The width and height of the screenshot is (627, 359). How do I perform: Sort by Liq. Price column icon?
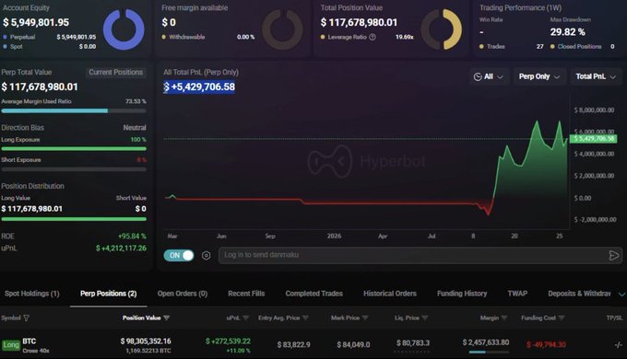pos(425,318)
